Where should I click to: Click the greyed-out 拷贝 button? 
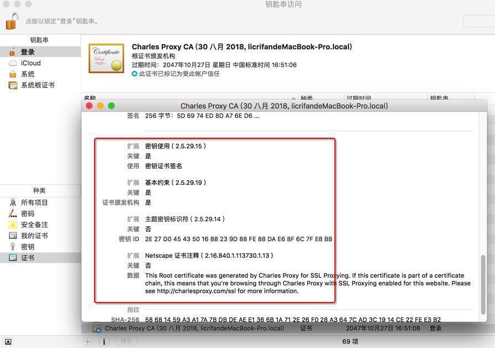126,341
